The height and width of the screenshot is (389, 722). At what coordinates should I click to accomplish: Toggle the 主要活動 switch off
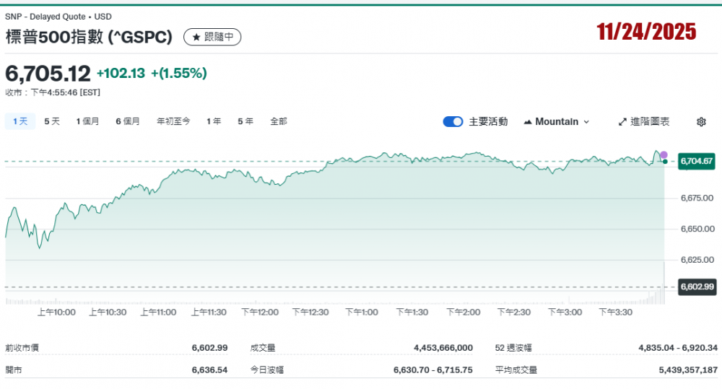pyautogui.click(x=453, y=122)
